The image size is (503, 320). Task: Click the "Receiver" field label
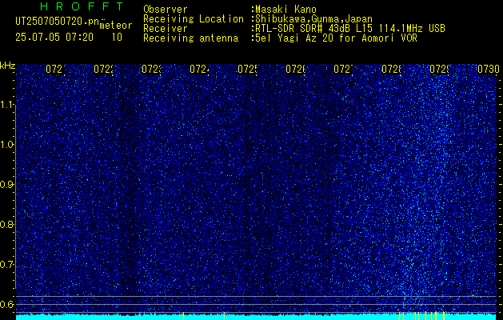pos(166,29)
